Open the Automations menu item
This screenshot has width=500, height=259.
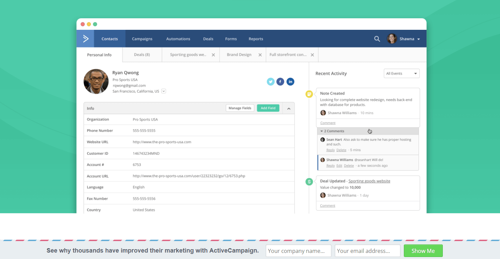(178, 39)
